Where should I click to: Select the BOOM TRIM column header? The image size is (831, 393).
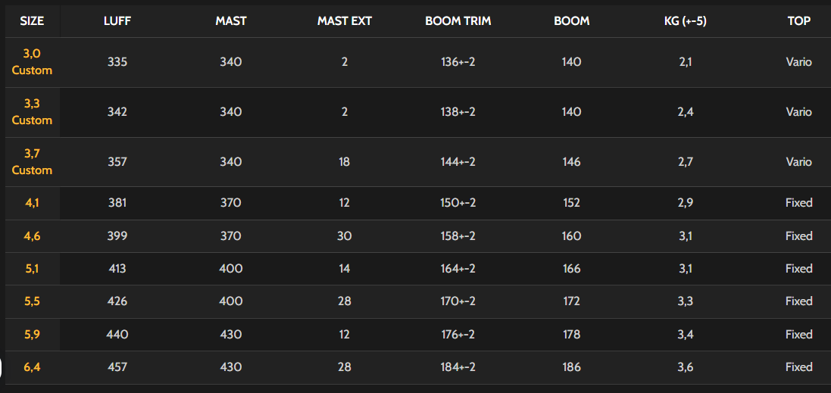pos(458,21)
